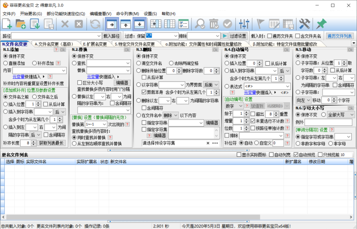Image resolution: width=357 pixels, height=229 pixels.
Task: Uncheck the 剪裁本身 checkbox
Action: coord(144,92)
